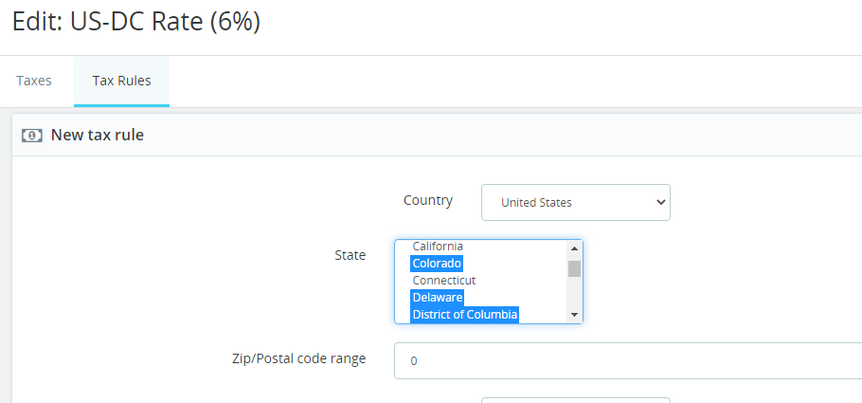Click the State list scrollbar thumb
This screenshot has width=862, height=403.
tap(574, 268)
